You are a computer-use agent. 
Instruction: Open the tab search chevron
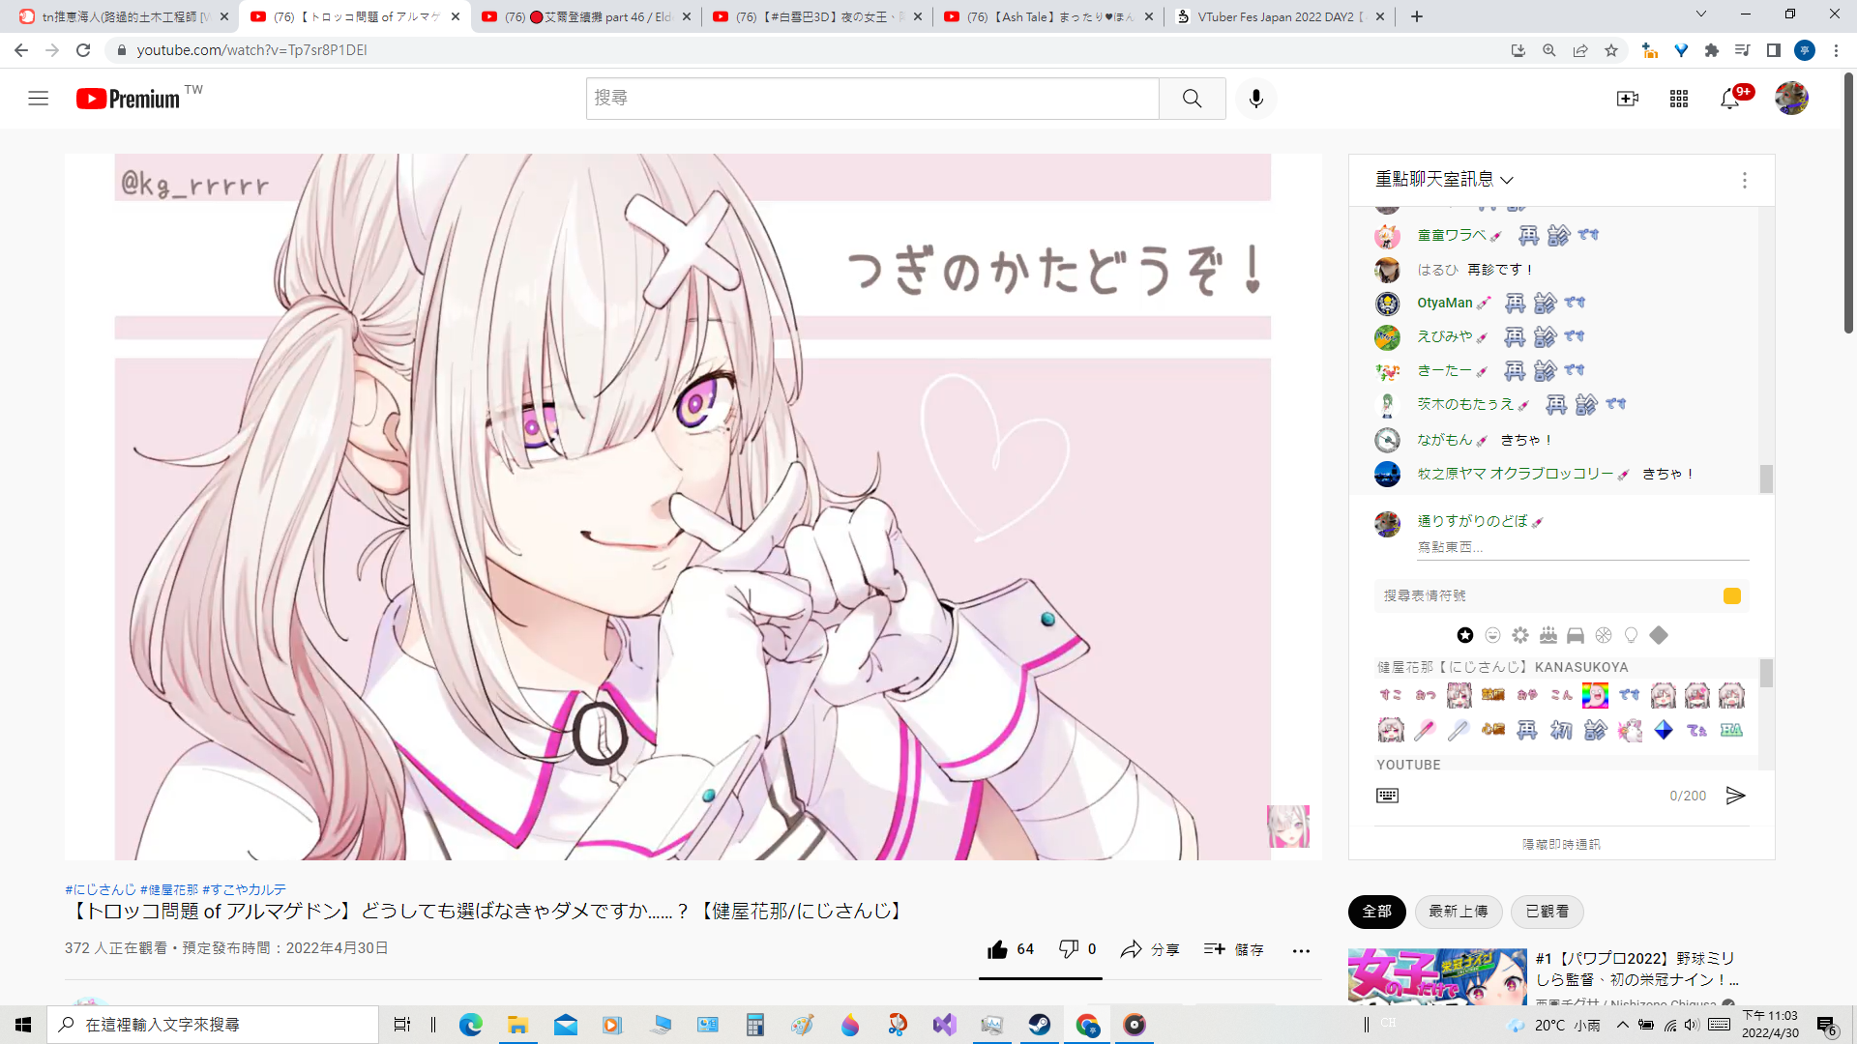pyautogui.click(x=1700, y=14)
